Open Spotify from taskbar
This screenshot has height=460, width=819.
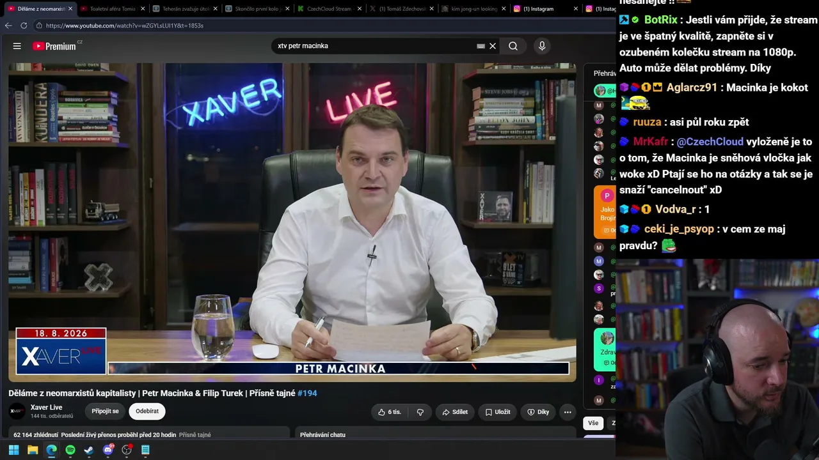[70, 450]
